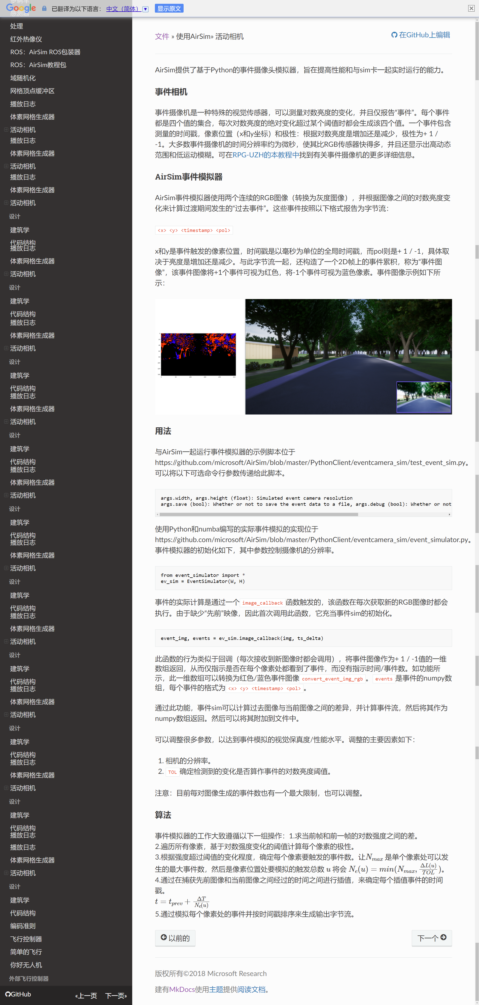This screenshot has width=479, height=1005.
Task: Click the left arrow icon on 以前的 button
Action: [x=164, y=938]
